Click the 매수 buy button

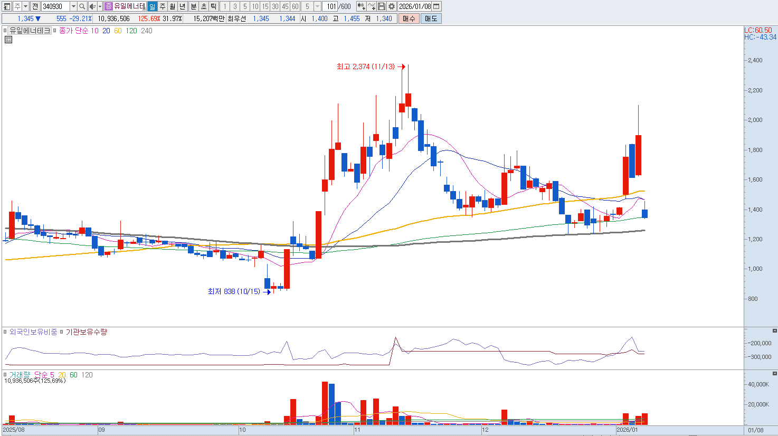[x=409, y=18]
